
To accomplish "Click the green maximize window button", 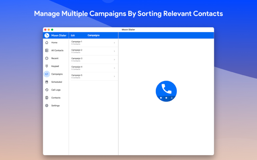I will [52, 30].
